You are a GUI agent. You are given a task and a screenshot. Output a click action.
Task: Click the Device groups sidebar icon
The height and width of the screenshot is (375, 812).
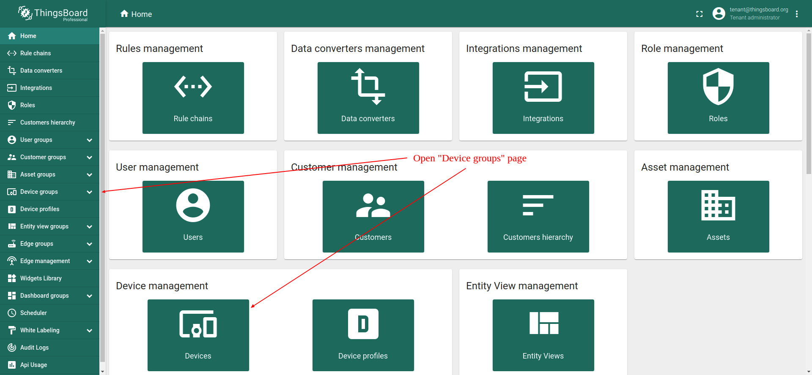pos(12,192)
